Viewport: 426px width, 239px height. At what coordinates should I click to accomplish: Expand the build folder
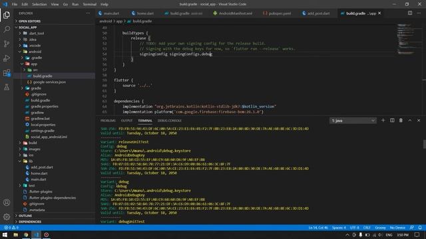click(33, 143)
